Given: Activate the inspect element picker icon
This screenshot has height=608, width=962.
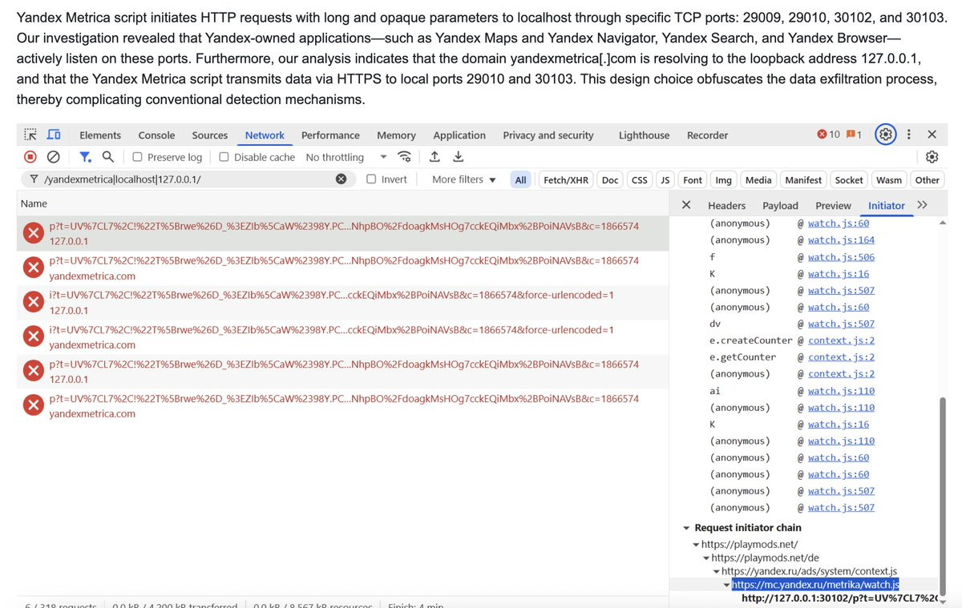Looking at the screenshot, I should click(30, 135).
